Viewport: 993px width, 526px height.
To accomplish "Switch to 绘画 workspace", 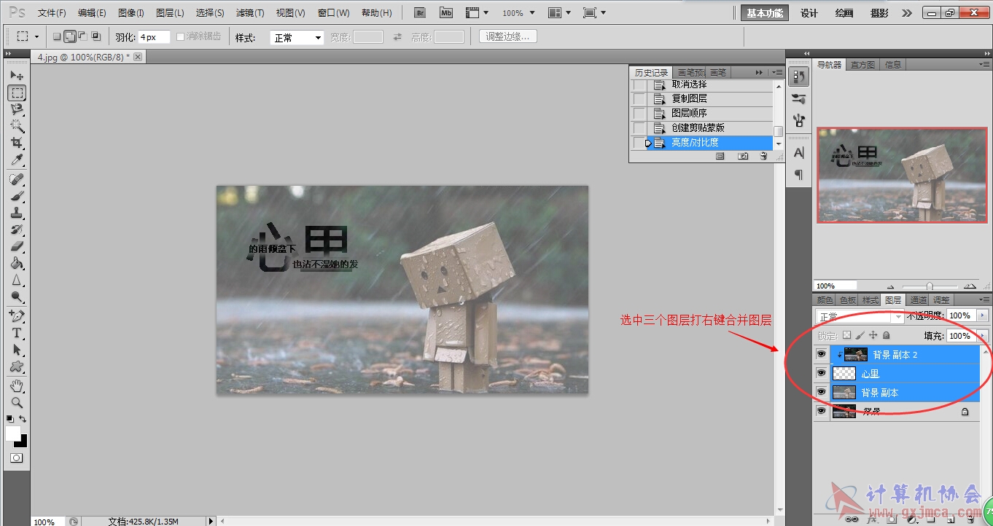I will (844, 13).
